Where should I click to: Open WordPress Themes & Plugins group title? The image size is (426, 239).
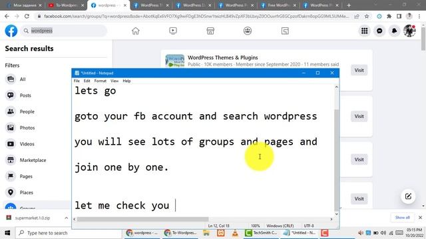click(222, 58)
